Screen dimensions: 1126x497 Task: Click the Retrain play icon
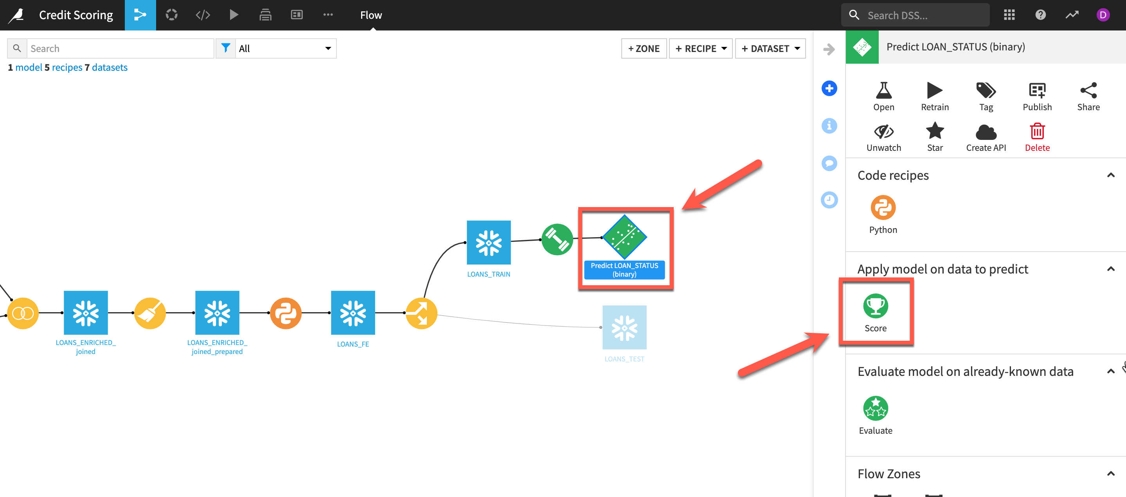pyautogui.click(x=935, y=91)
